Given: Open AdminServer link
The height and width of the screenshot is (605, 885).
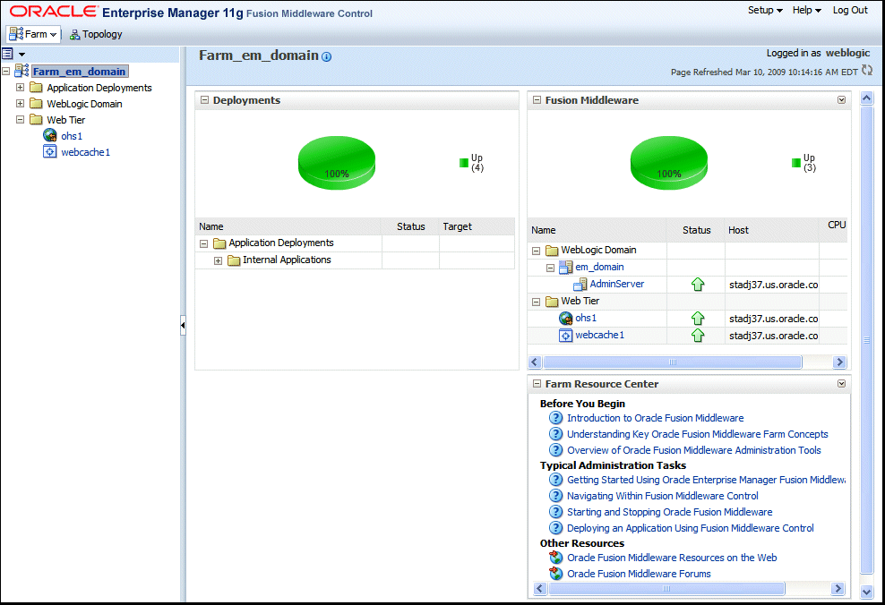Looking at the screenshot, I should 617,284.
